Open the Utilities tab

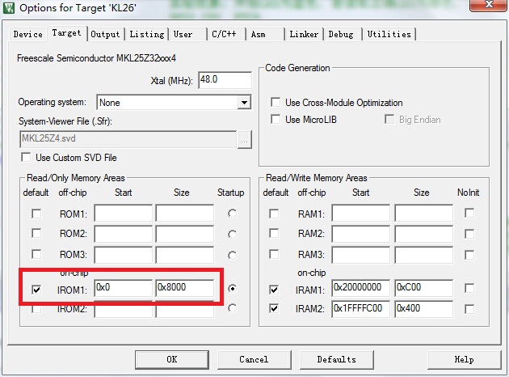[389, 34]
